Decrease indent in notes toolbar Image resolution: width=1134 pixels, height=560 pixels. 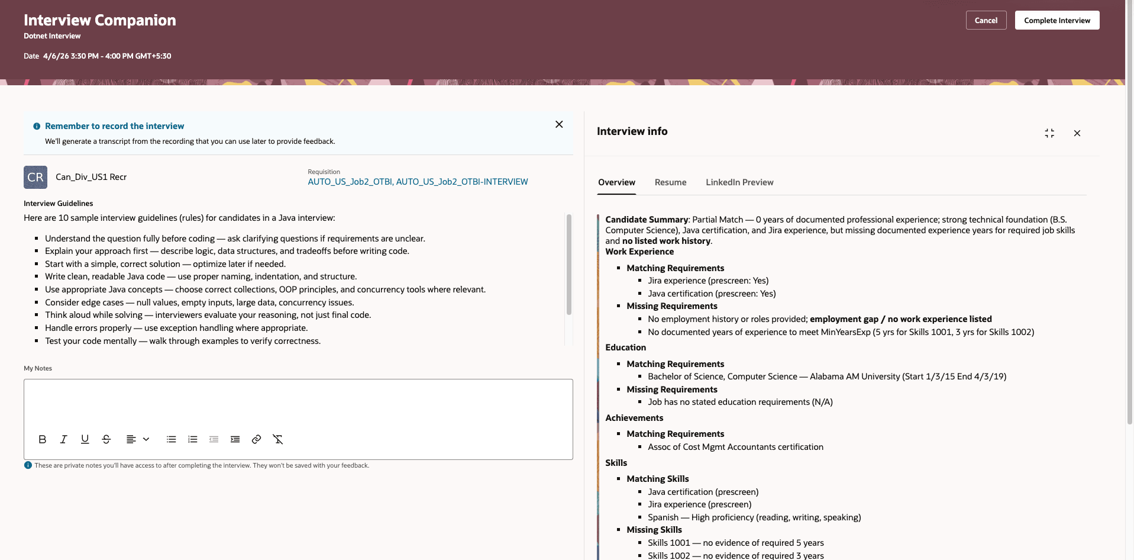(x=214, y=439)
